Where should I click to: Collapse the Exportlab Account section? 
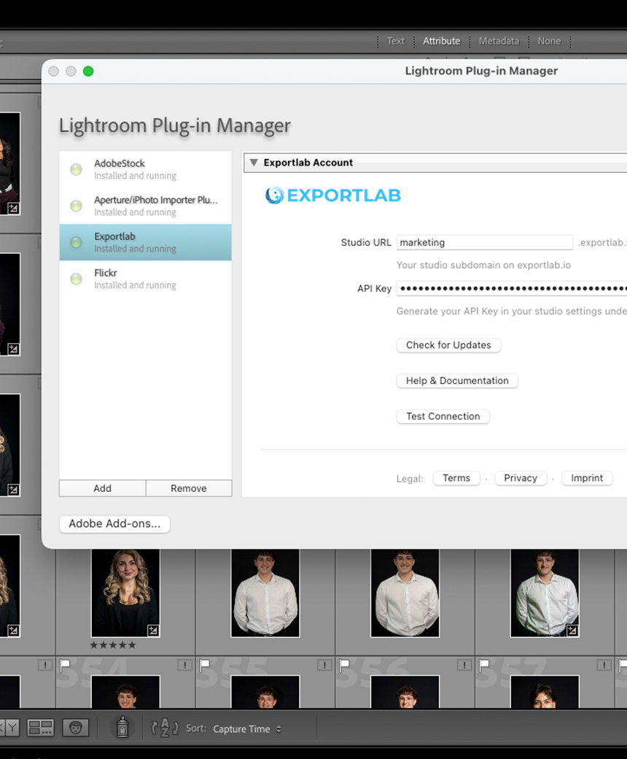(x=254, y=163)
